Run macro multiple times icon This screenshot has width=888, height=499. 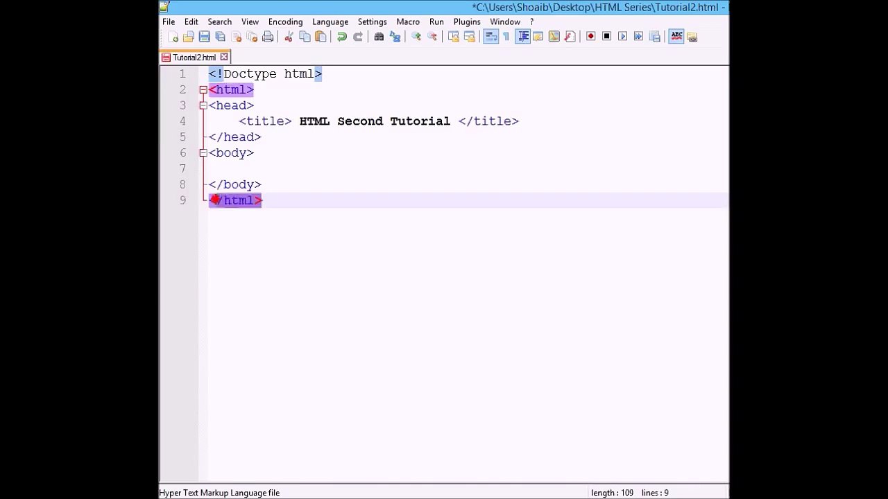coord(639,37)
